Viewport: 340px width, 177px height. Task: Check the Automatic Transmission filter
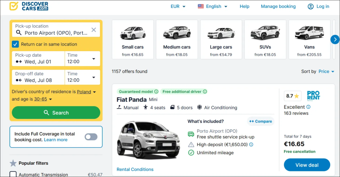(13, 174)
